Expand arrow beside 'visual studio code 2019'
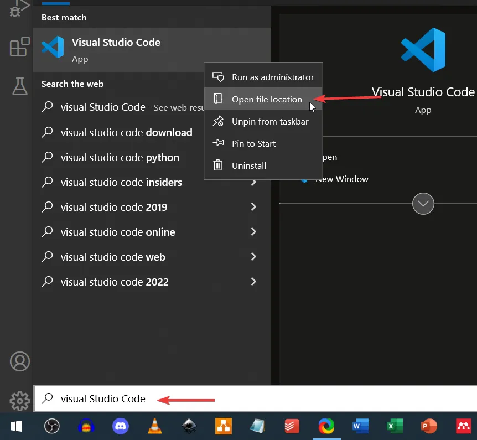This screenshot has height=440, width=477. click(253, 207)
